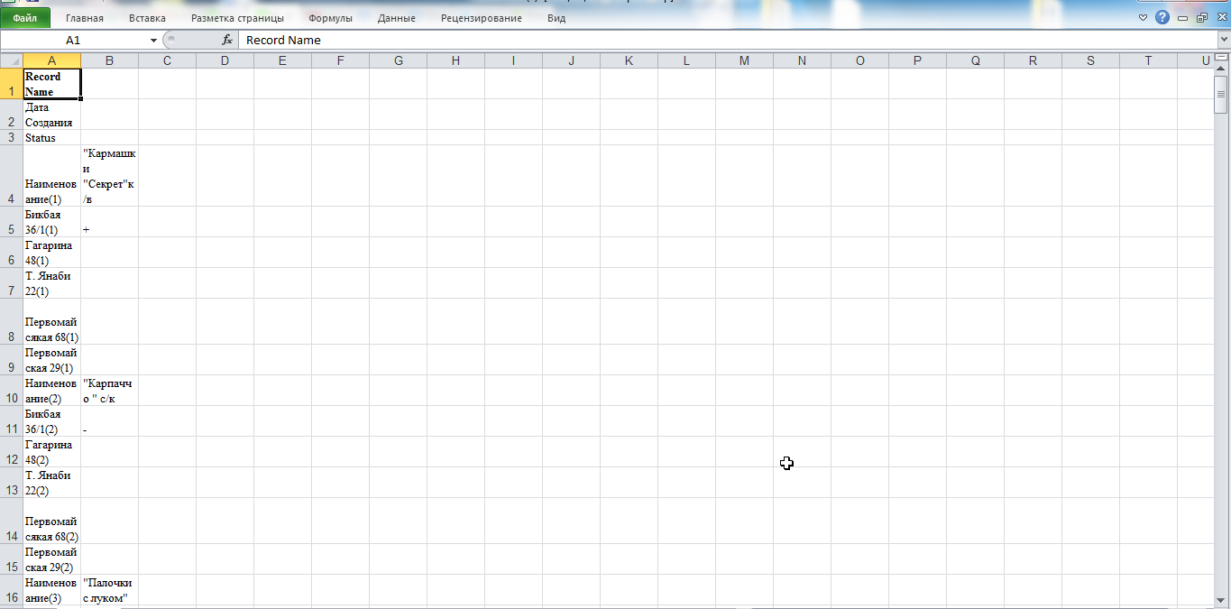Select the Разметка страницы tab
This screenshot has height=609, width=1231.
pyautogui.click(x=237, y=18)
